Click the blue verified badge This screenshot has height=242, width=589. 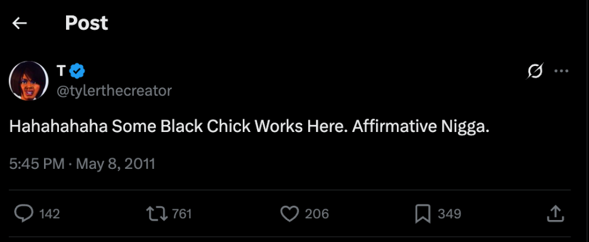tap(77, 71)
